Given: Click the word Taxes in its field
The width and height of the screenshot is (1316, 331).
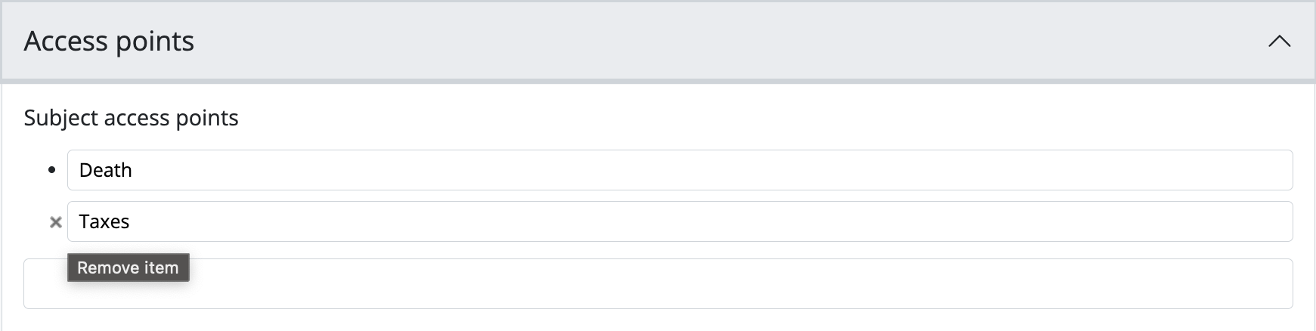Looking at the screenshot, I should [104, 222].
